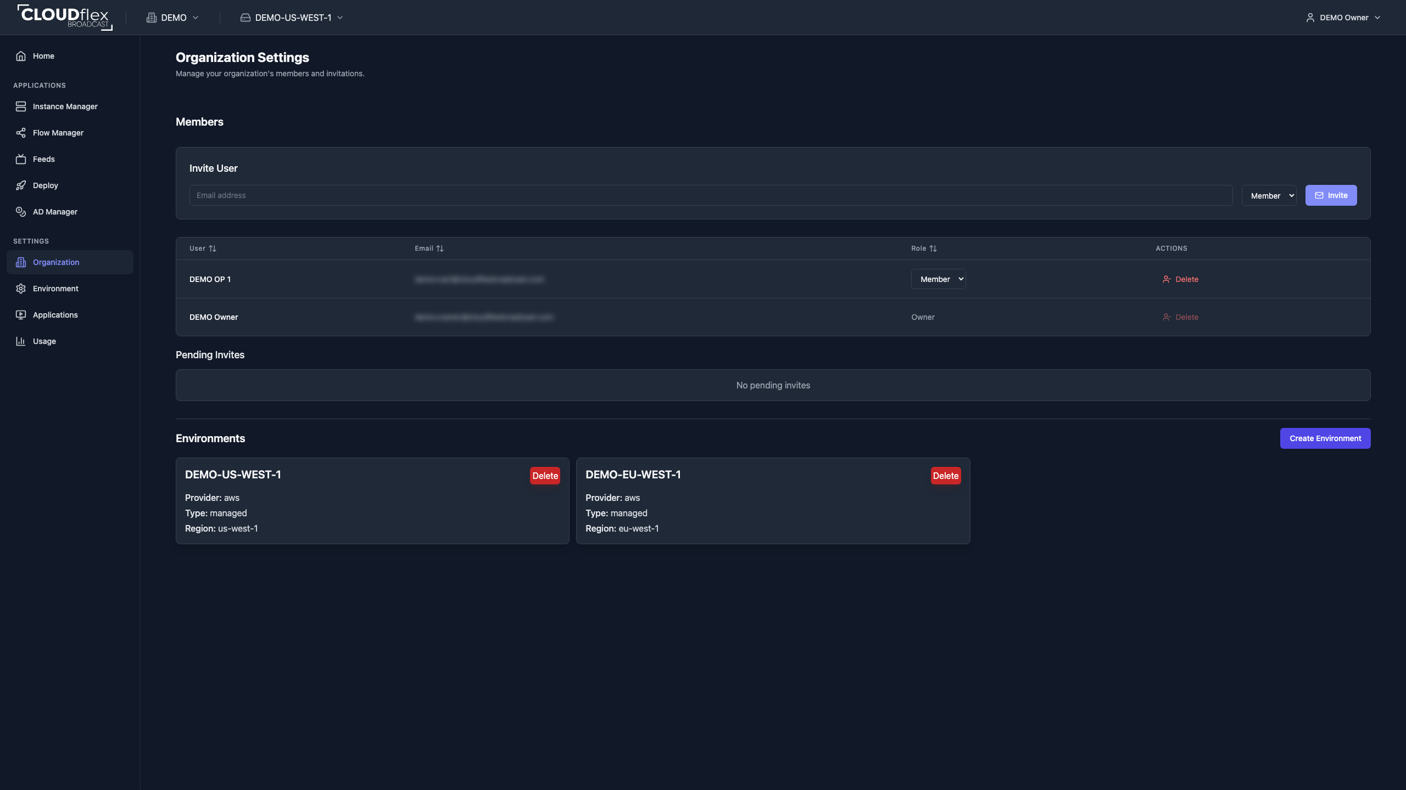Navigate to Usage settings
Image resolution: width=1406 pixels, height=790 pixels.
70,341
